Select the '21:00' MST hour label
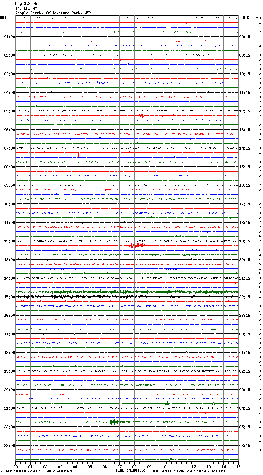Viewport: 263px width, 475px height. click(x=10, y=408)
